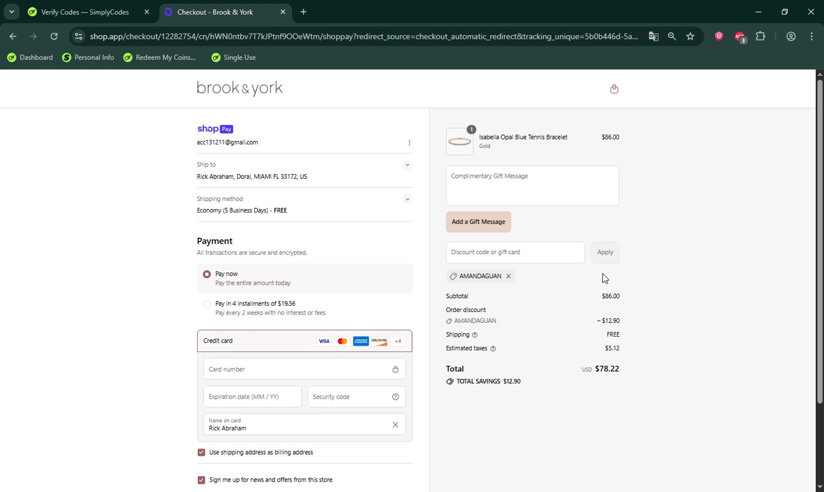The image size is (824, 492).
Task: Open a new browser tab
Action: pyautogui.click(x=304, y=12)
